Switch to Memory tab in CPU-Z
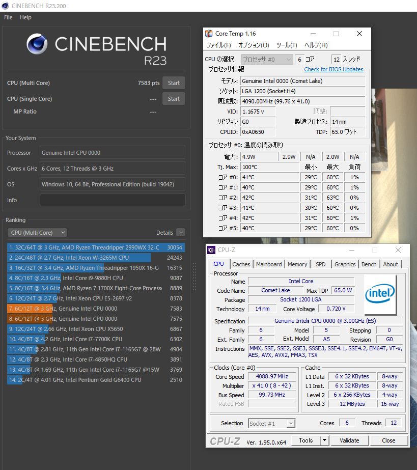 (x=297, y=264)
